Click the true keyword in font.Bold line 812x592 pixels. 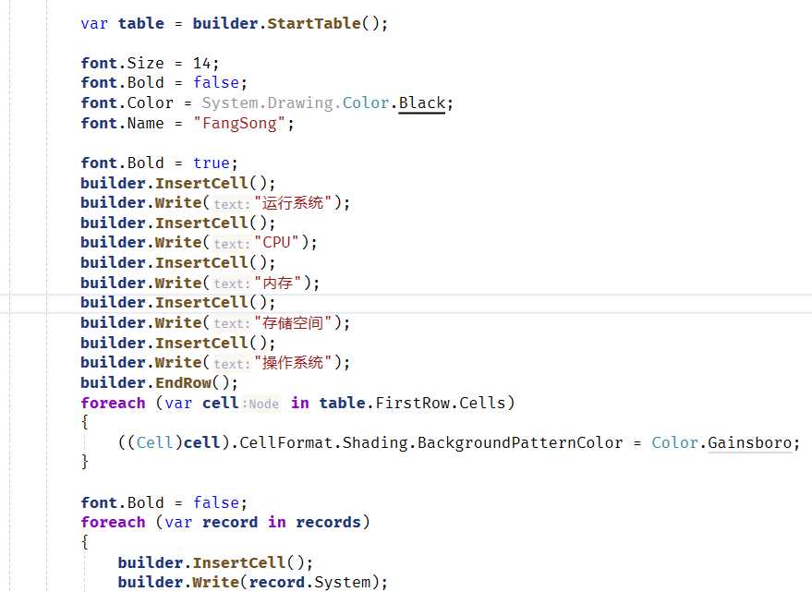coord(212,163)
